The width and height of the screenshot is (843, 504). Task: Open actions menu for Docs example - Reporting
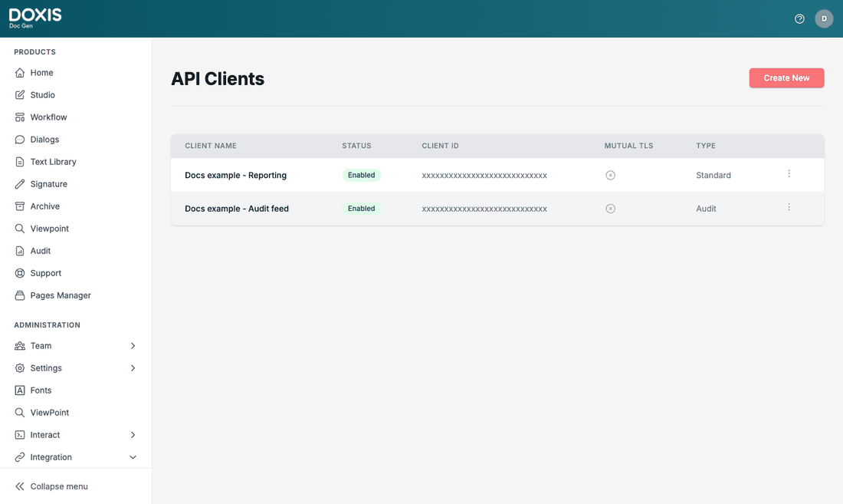(x=789, y=173)
